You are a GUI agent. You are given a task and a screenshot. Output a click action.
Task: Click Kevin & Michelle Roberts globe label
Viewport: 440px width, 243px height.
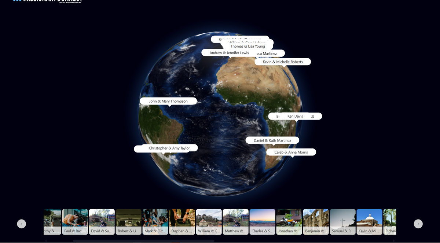point(283,62)
